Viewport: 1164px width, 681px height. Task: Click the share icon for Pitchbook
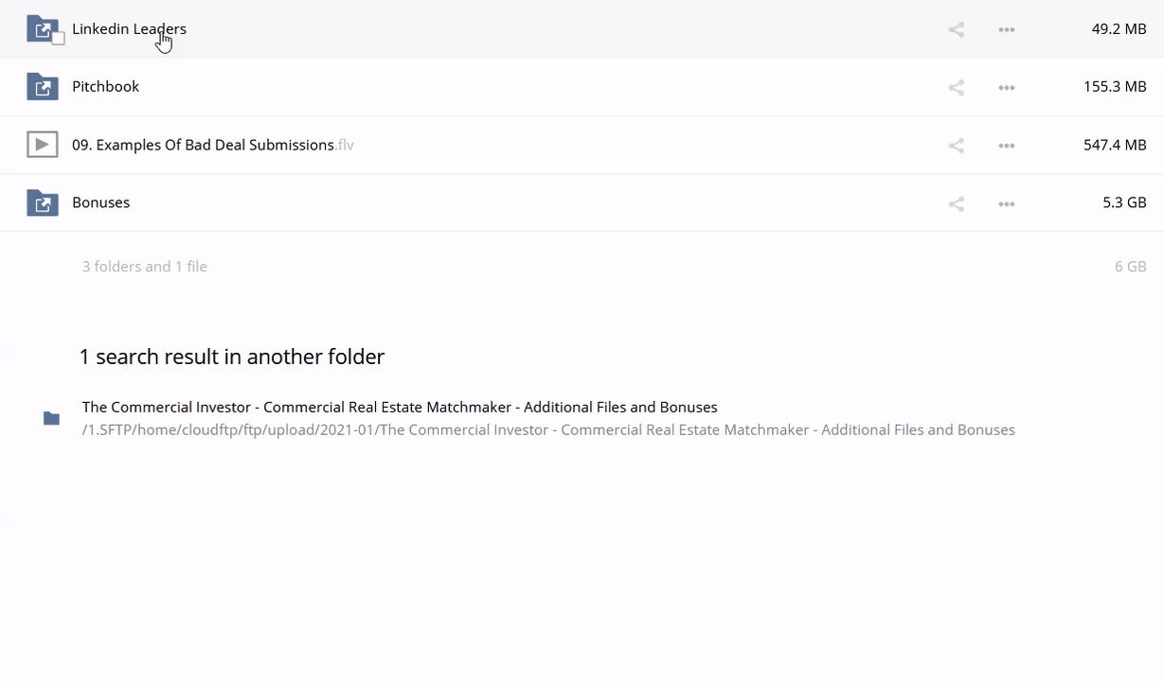957,88
